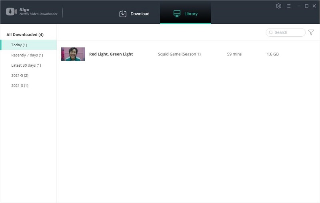Click the 59 mins duration value
This screenshot has width=320, height=203.
click(x=234, y=54)
